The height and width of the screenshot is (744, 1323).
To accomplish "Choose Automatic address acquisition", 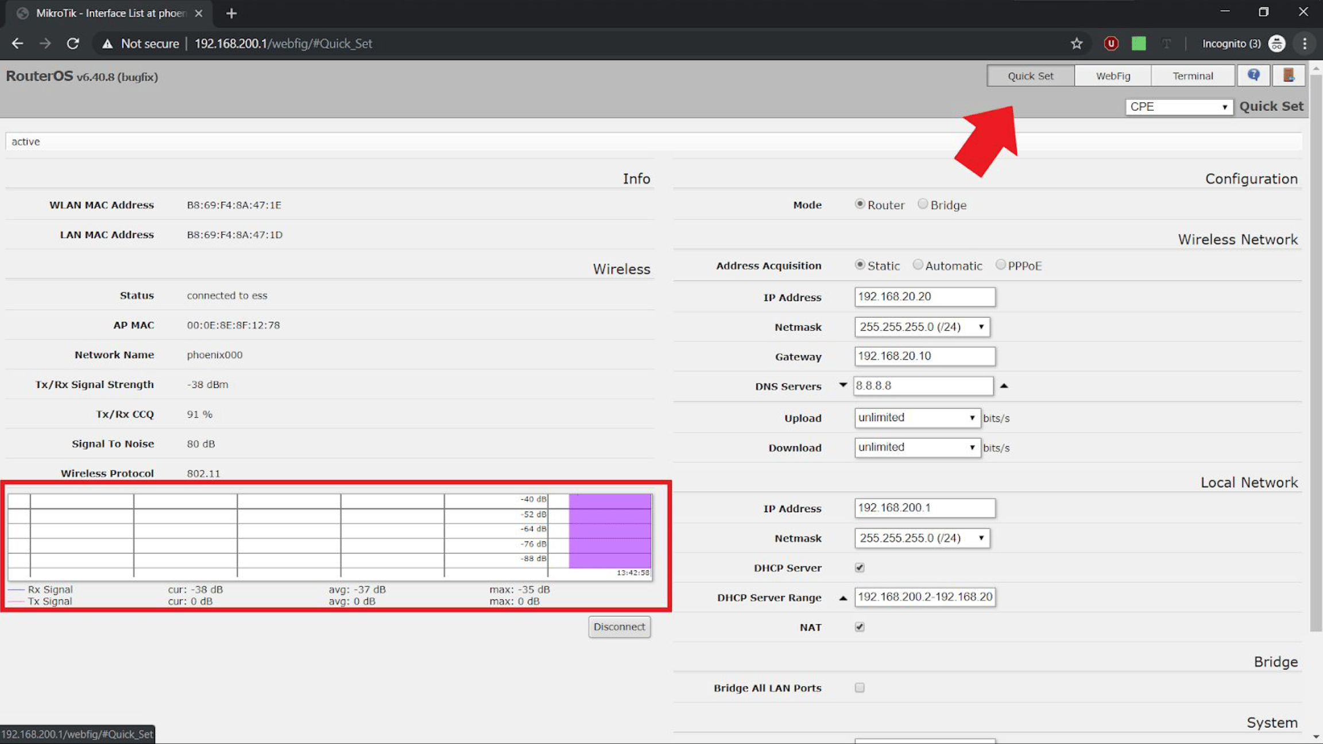I will tap(918, 265).
